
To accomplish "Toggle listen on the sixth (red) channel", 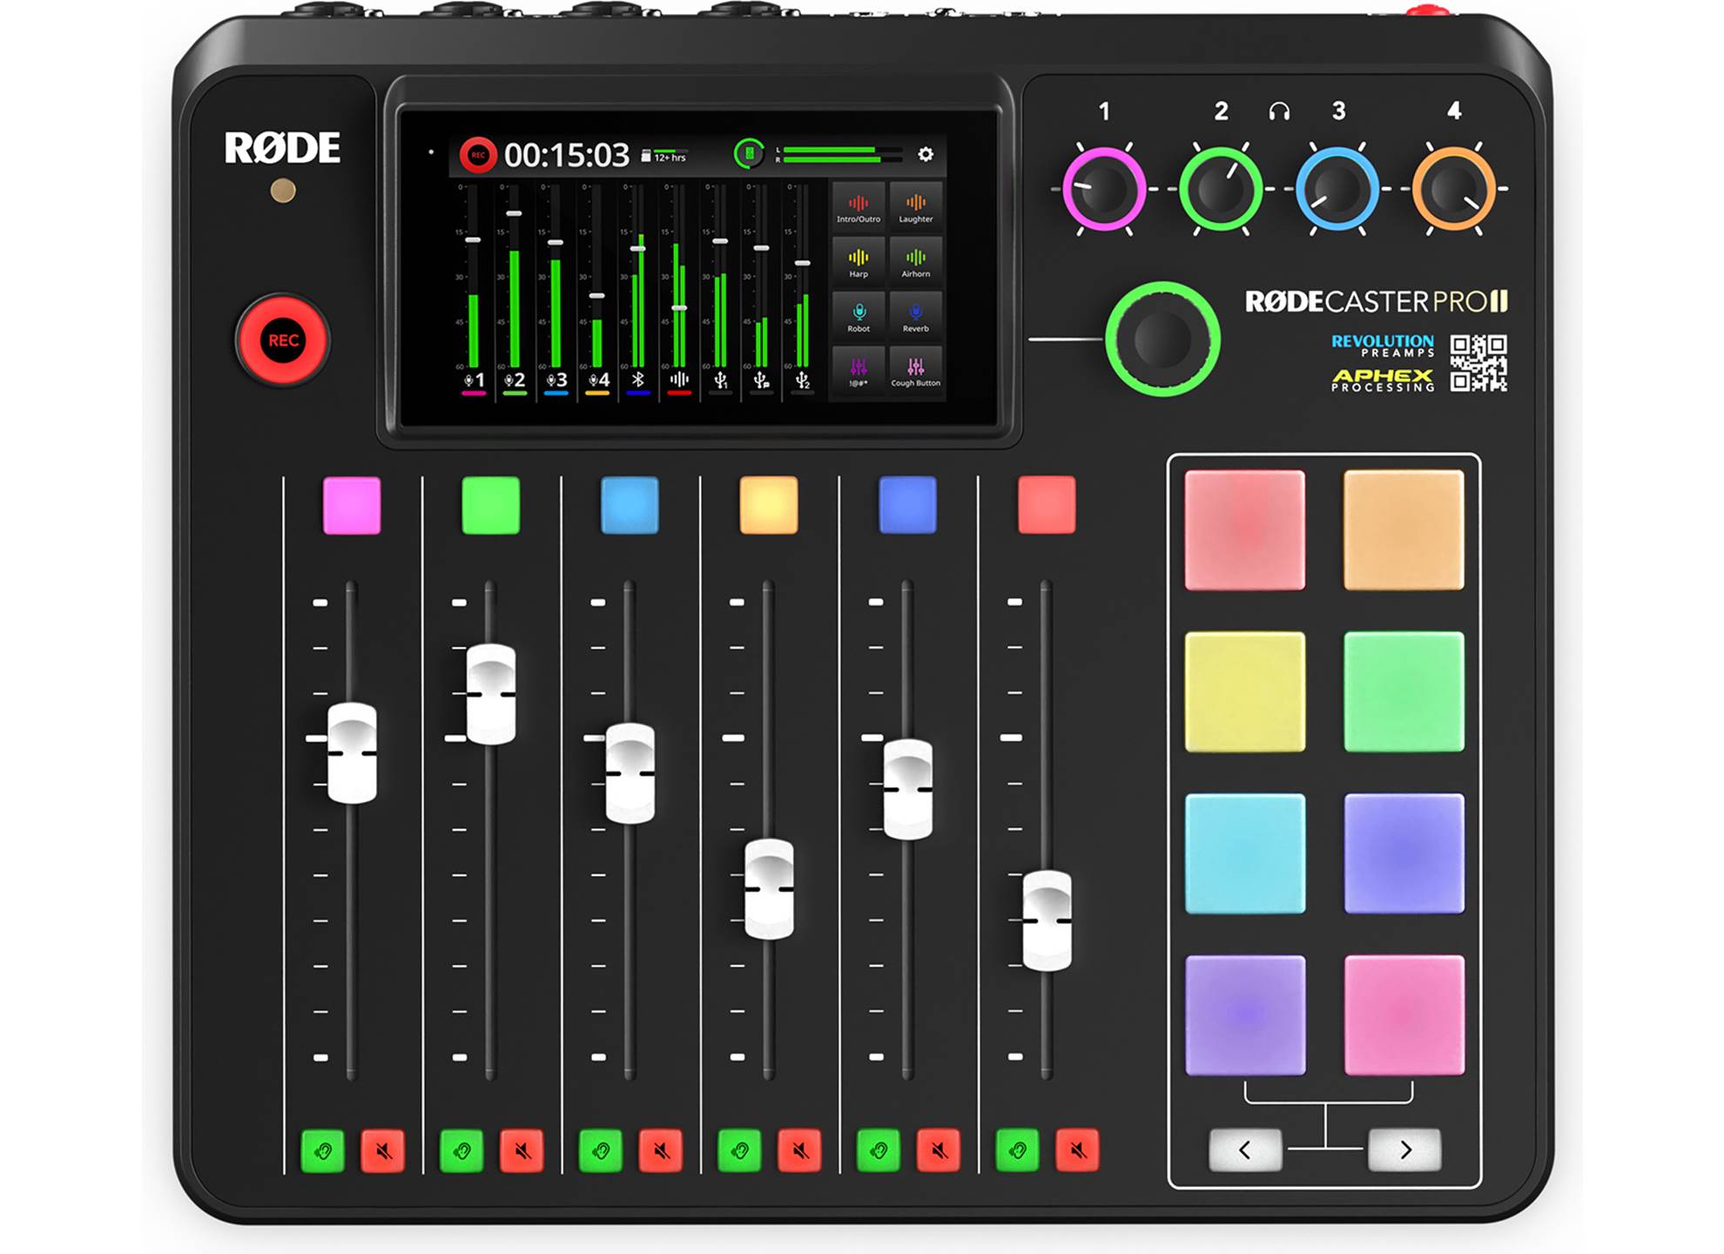I will [1017, 1151].
